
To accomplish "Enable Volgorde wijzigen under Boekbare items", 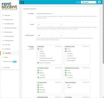I will (66, 58).
